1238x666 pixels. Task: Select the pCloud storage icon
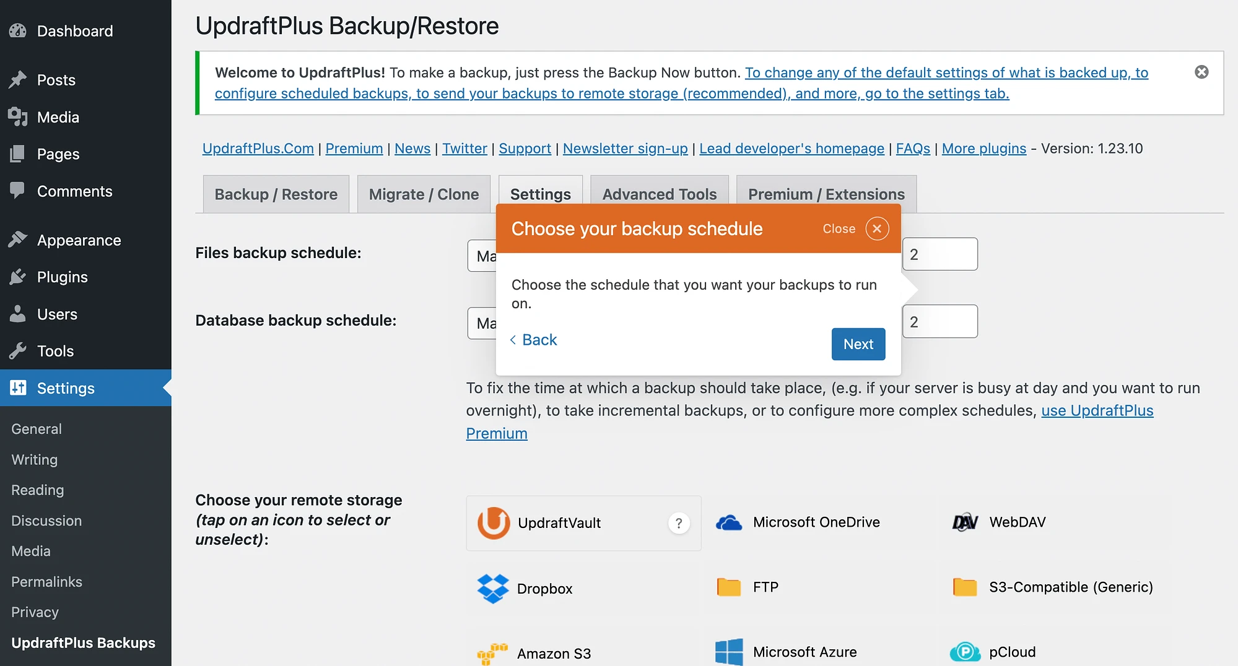[x=965, y=652]
